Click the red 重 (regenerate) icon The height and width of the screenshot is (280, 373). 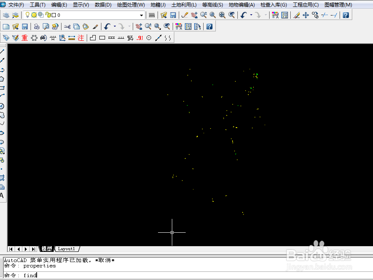[25, 38]
